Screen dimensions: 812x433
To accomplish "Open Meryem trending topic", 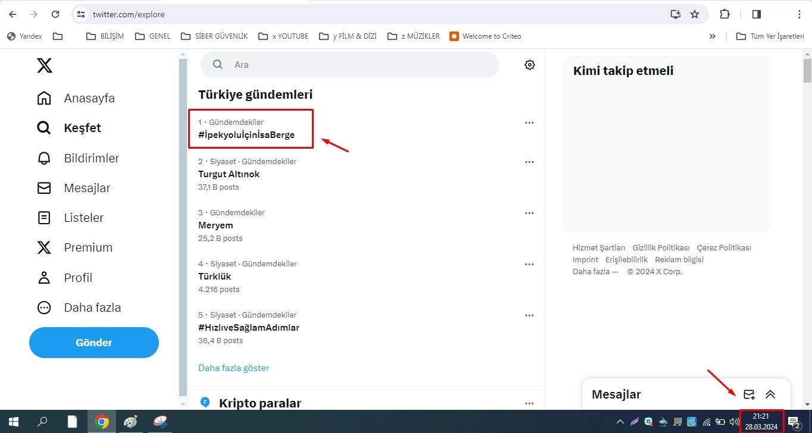I will tap(216, 225).
